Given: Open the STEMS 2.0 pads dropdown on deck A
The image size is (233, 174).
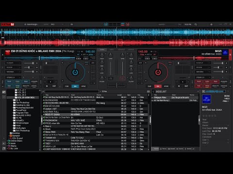Looking at the screenshot, I should click(13, 77).
